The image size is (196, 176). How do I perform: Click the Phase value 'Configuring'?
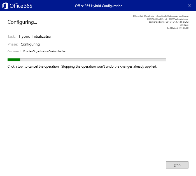click(30, 44)
